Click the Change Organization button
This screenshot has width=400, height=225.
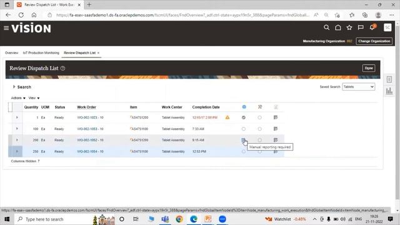(374, 41)
